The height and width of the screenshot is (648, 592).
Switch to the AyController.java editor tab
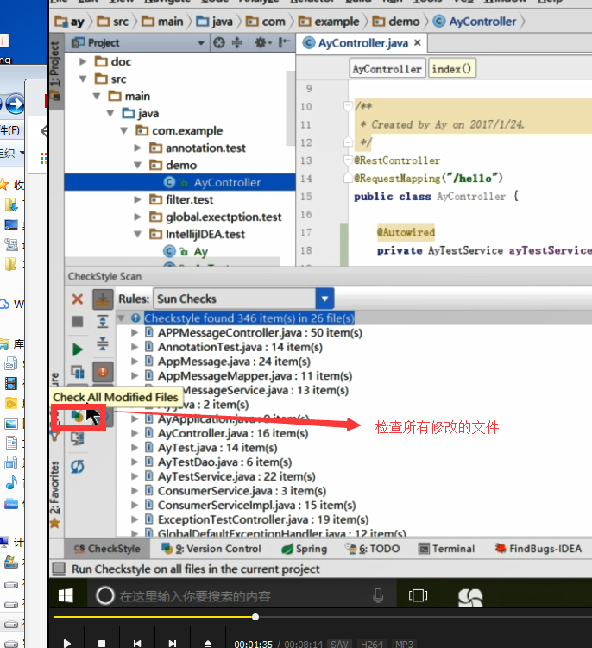pos(362,43)
